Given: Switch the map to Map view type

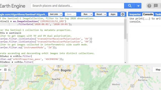Looking at the screenshot, I should 158,70.
